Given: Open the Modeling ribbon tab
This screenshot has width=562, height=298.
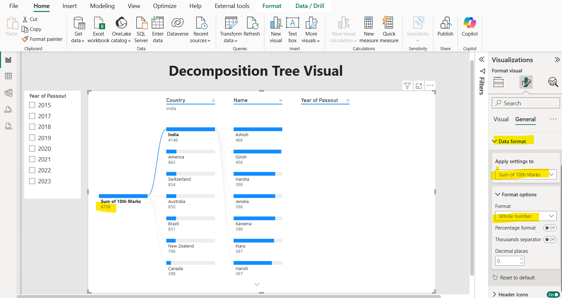Looking at the screenshot, I should coord(102,6).
